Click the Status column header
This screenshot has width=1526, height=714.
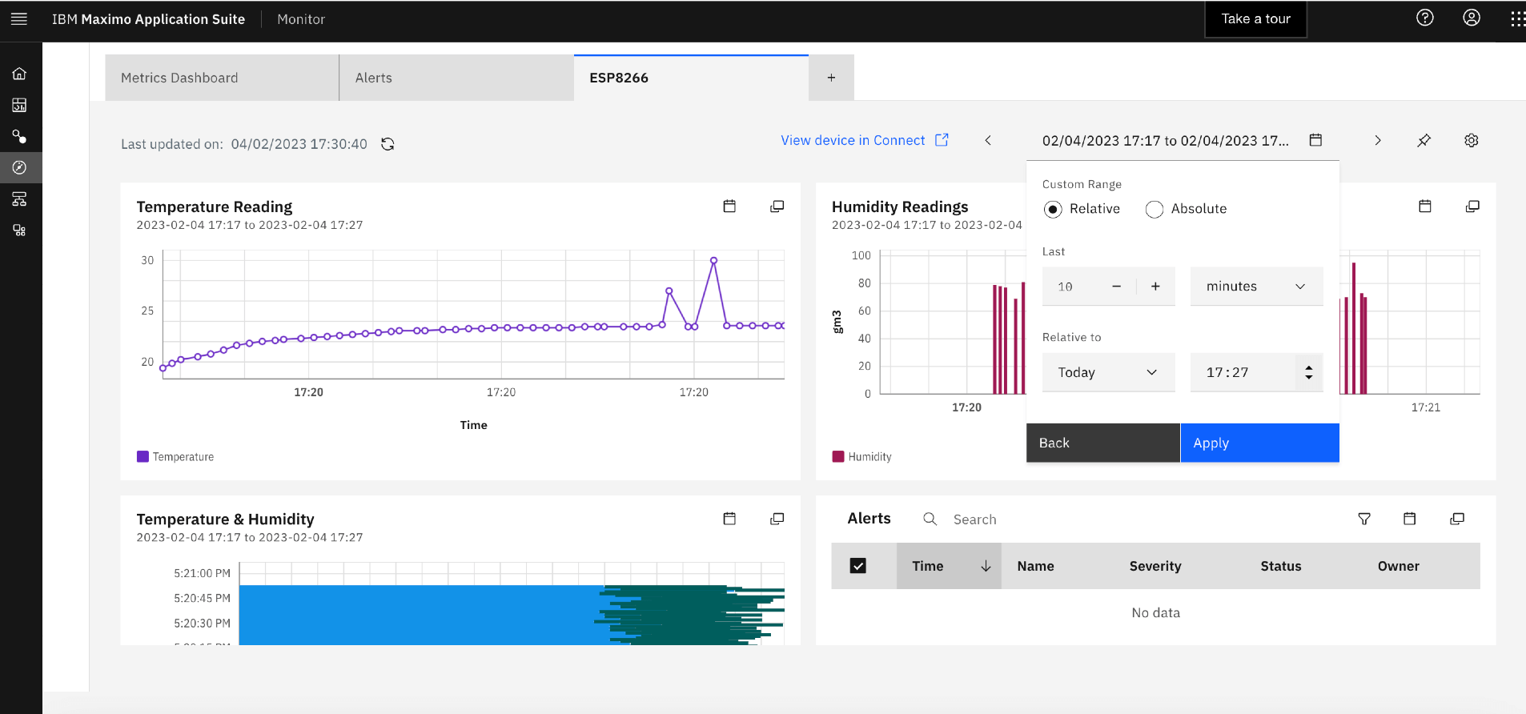click(x=1281, y=566)
